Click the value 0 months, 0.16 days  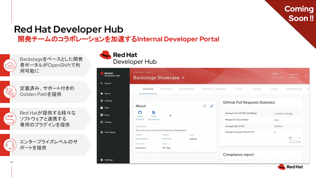283,114
